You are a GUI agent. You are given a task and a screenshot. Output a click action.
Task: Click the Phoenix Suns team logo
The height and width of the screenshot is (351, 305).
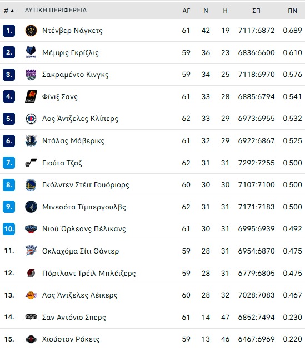tap(31, 96)
